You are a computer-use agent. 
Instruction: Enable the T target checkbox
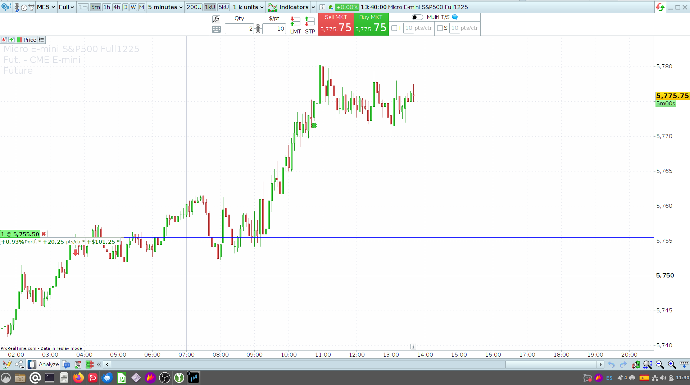(x=394, y=28)
